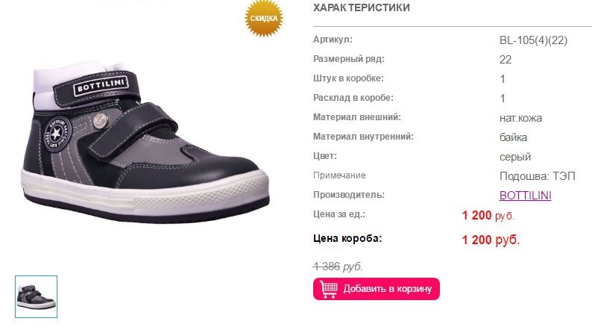
Task: Click the Примечание label
Action: (339, 175)
